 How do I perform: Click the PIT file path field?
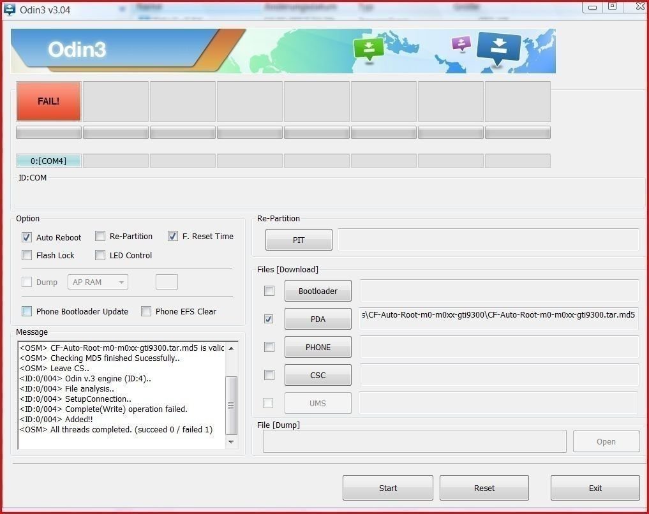[488, 239]
